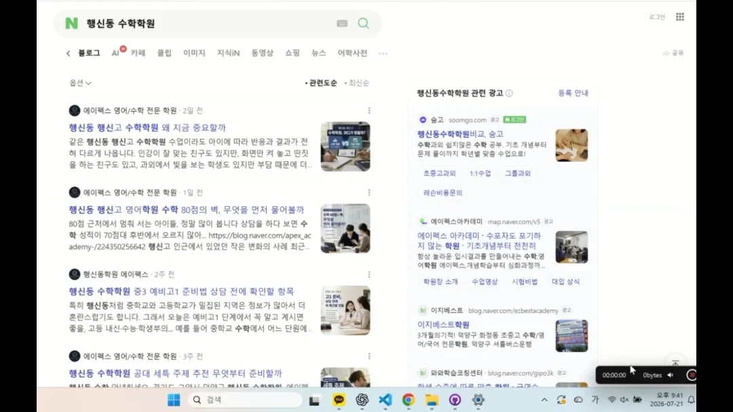The width and height of the screenshot is (733, 412).
Task: Click the muted volume tray icon
Action: [624, 399]
